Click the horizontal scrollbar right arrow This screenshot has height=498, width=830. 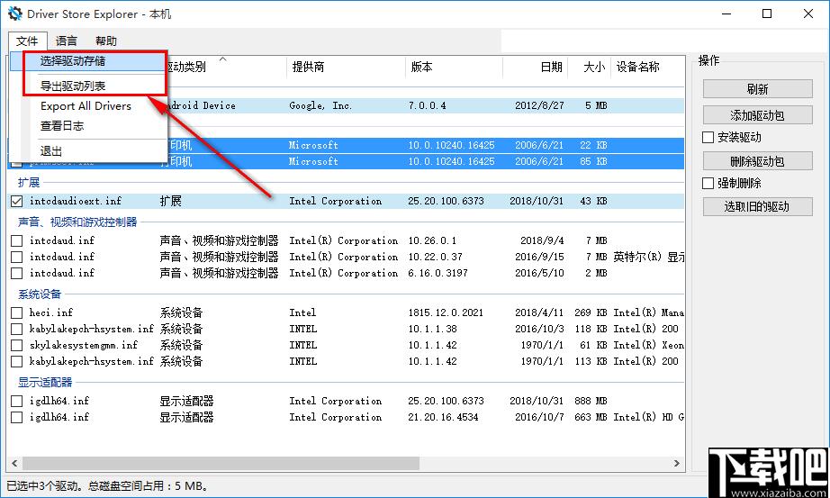677,464
